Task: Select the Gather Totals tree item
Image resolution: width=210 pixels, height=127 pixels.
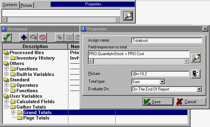Action: pos(31,107)
